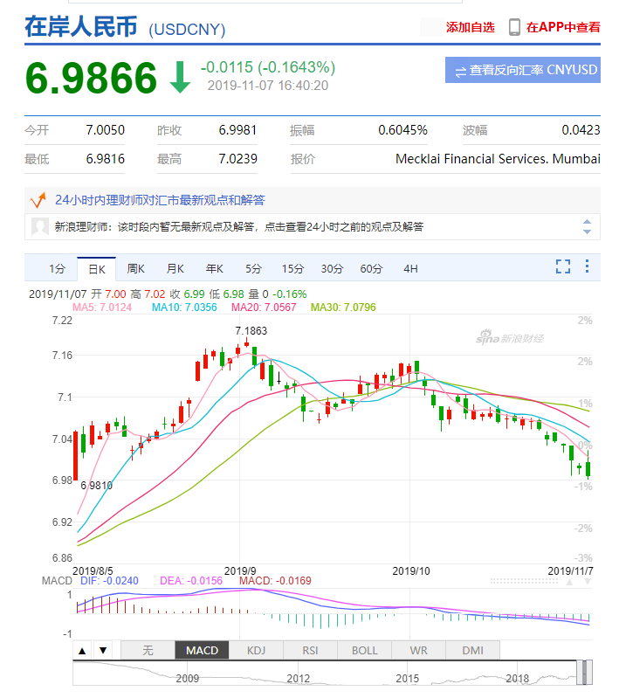
Task: Click the orange chart icon by 24小时内理财师
Action: [38, 200]
